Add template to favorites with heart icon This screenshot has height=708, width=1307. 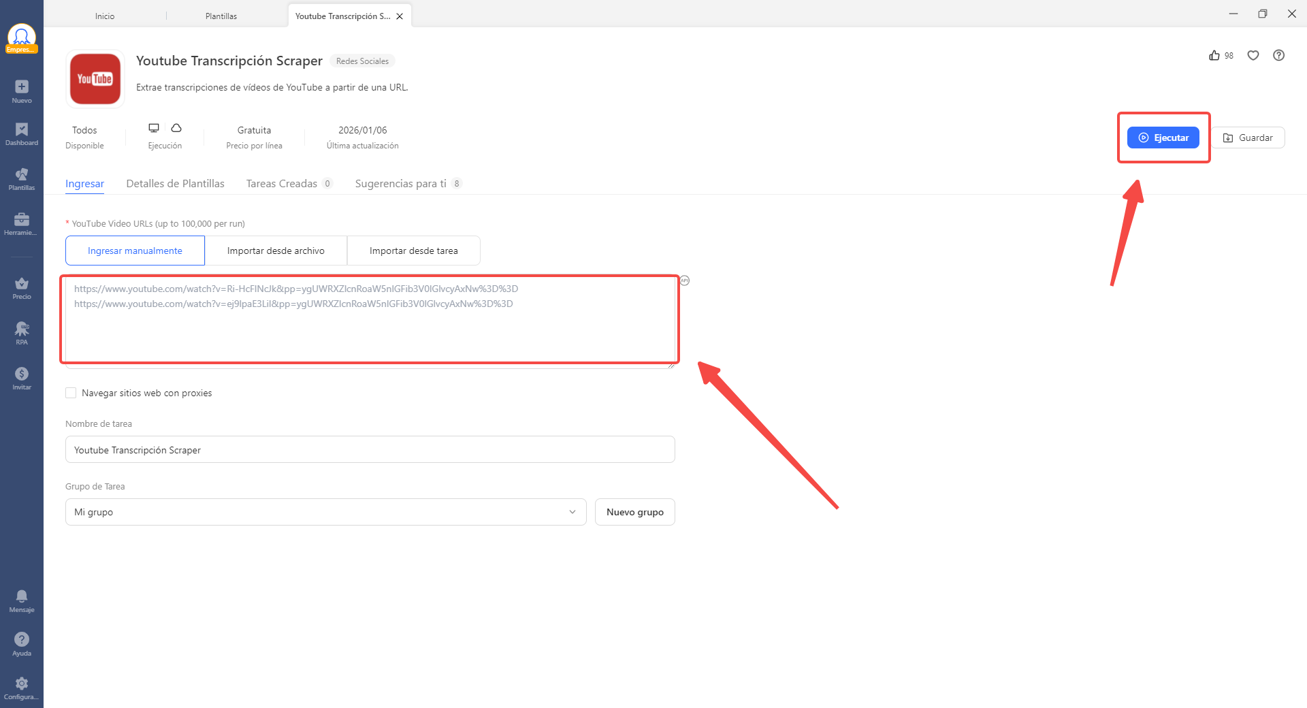(1253, 55)
